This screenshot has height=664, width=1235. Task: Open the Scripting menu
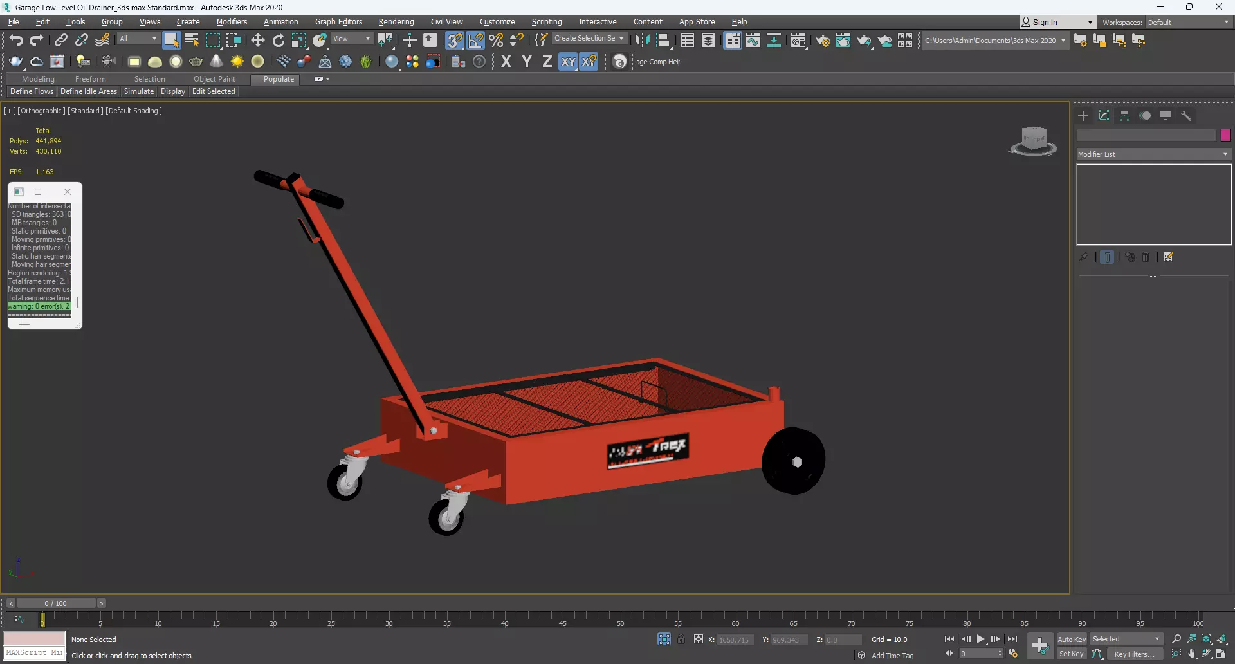pos(547,22)
